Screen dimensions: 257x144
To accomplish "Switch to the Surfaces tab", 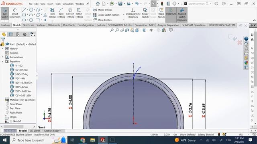I will tap(41, 25).
